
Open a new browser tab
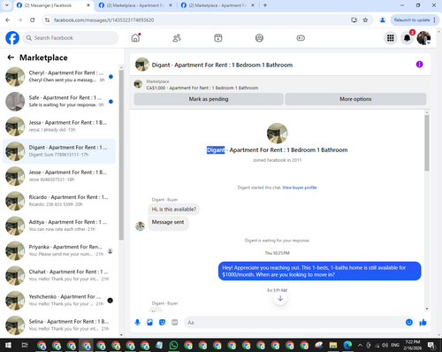(x=265, y=5)
